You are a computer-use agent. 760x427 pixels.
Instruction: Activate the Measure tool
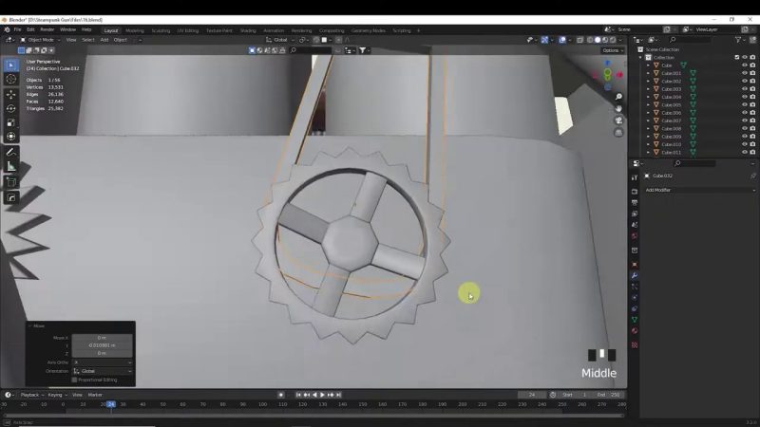[11, 166]
